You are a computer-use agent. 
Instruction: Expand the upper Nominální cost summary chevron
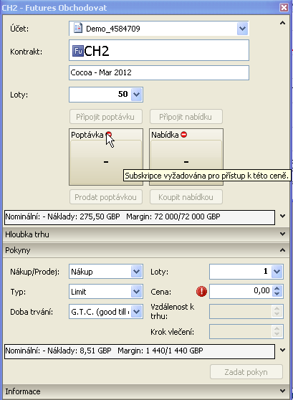coord(282,216)
